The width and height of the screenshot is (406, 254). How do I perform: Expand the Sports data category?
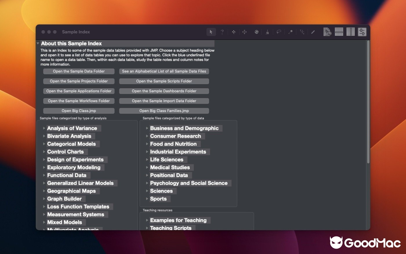coord(147,199)
